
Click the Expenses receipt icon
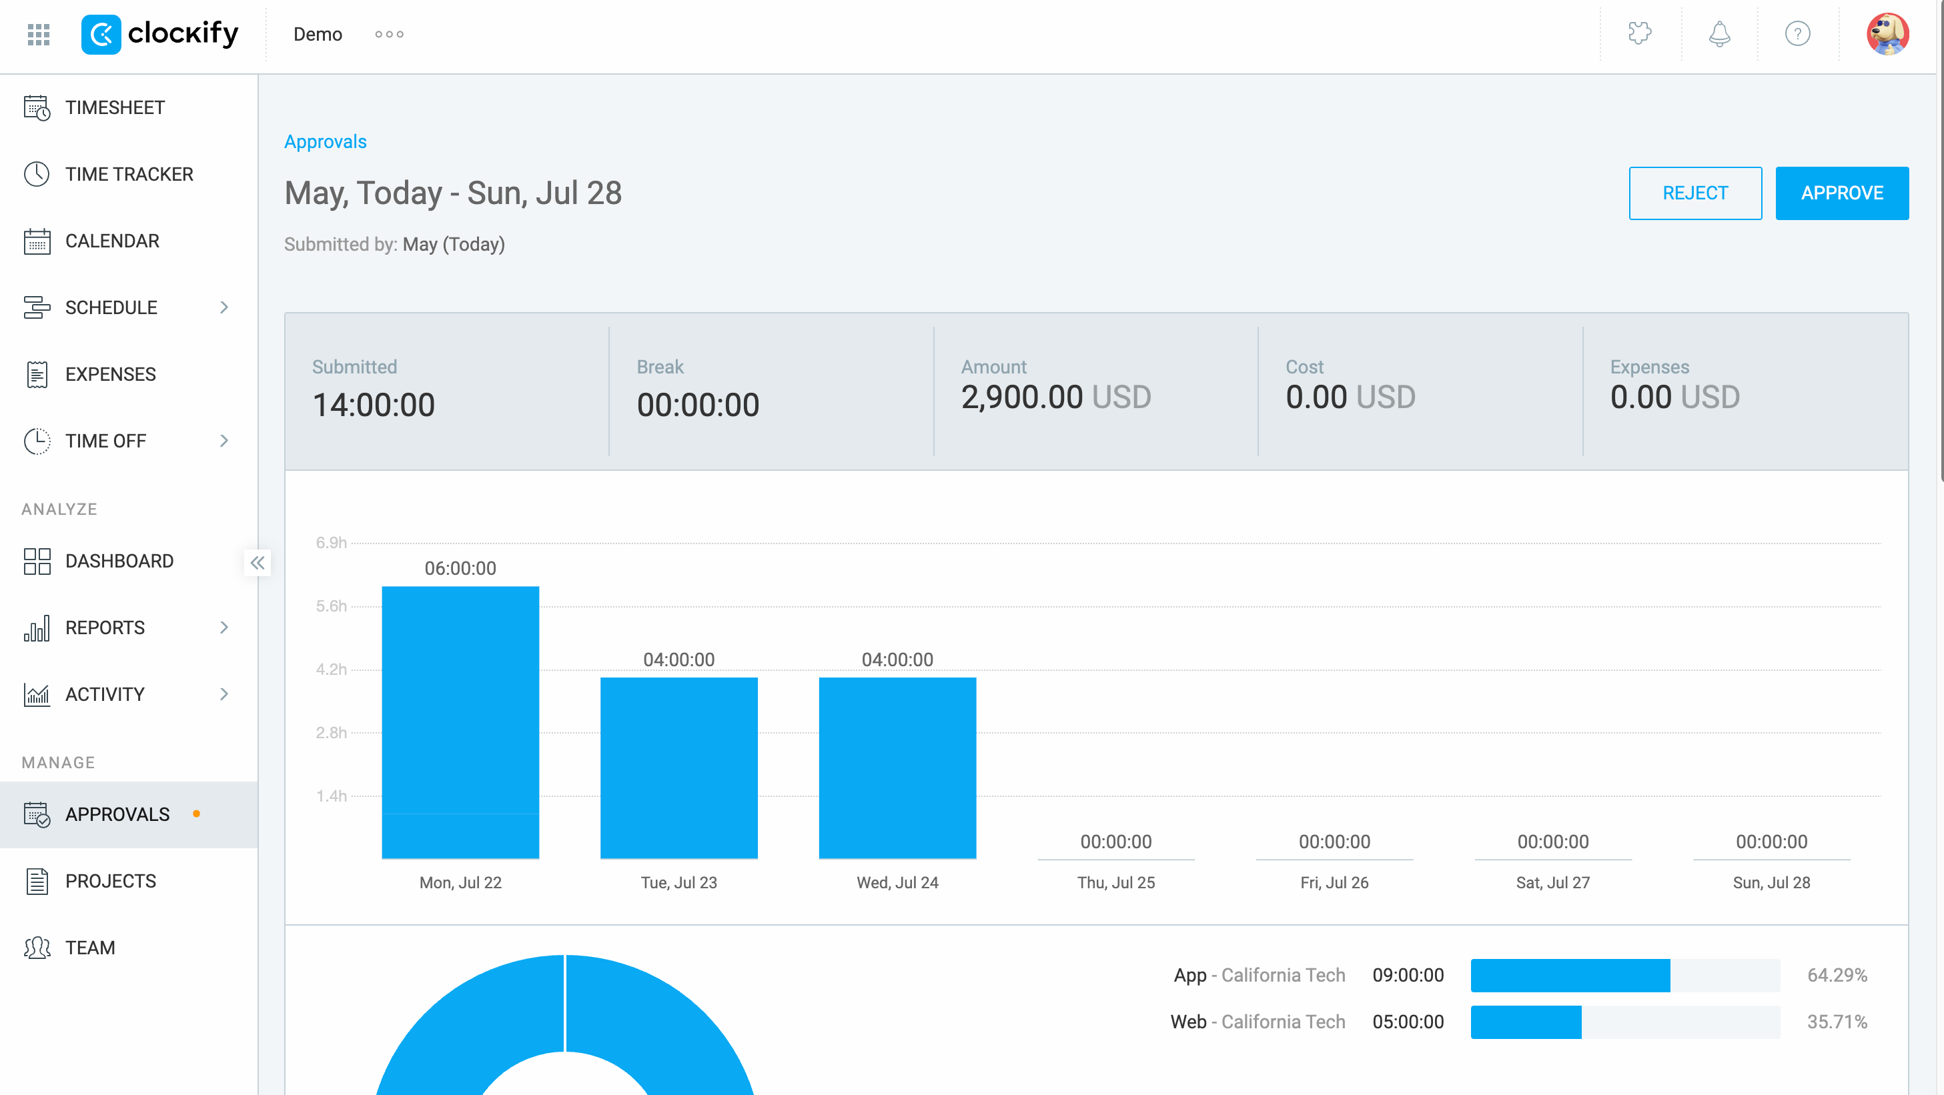[x=36, y=374]
